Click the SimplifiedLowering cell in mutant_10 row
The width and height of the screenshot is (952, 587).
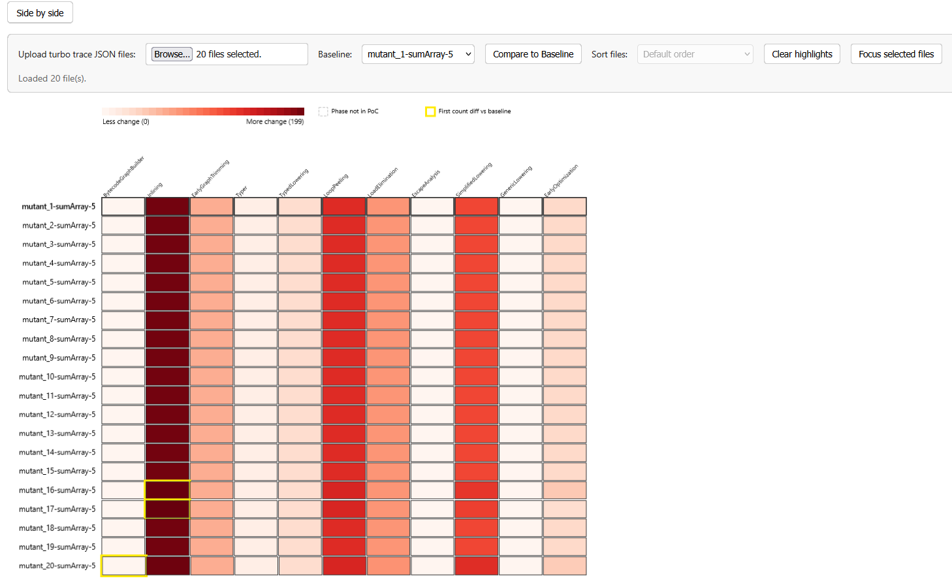click(477, 376)
